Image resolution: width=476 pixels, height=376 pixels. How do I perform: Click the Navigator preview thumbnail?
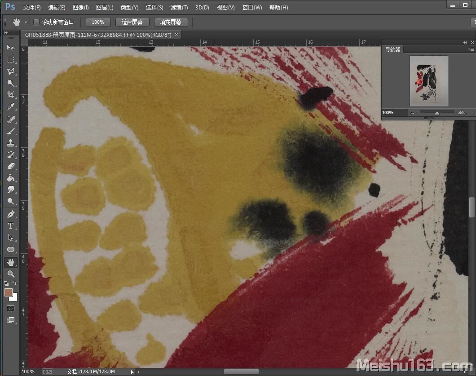(429, 81)
